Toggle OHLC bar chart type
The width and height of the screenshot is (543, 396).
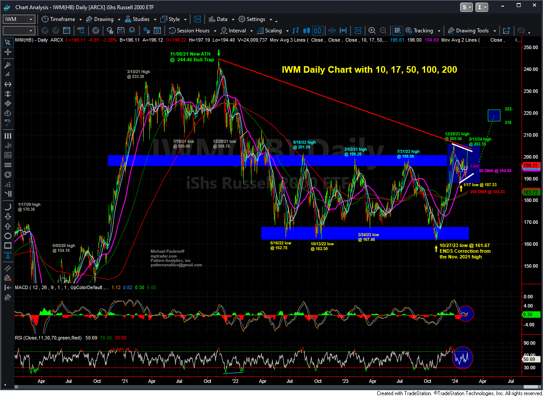tap(295, 30)
